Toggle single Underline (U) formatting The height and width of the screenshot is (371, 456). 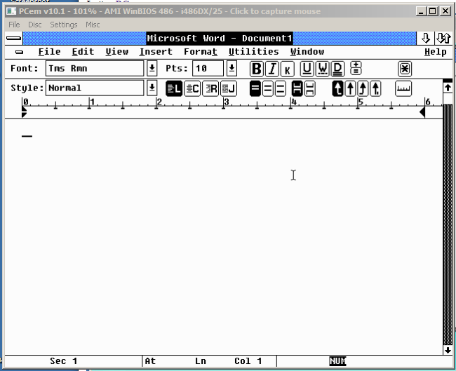point(307,69)
